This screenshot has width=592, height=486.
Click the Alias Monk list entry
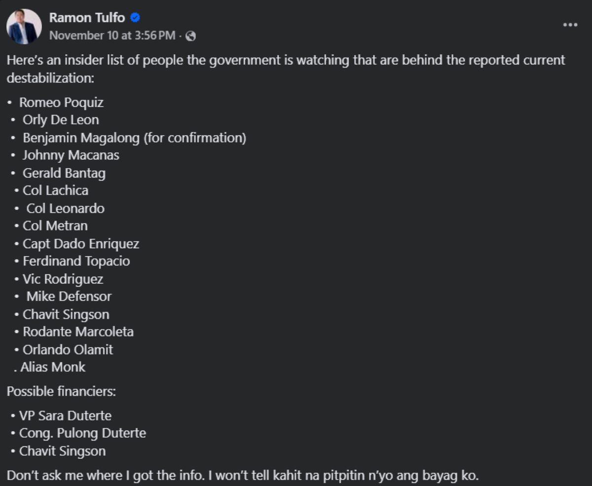pos(53,367)
